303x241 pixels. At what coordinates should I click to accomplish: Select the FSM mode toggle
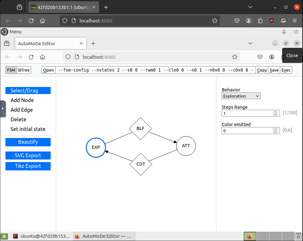(11, 70)
